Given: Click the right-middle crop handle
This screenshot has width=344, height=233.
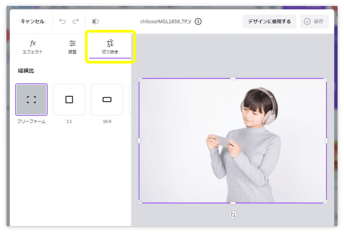Looking at the screenshot, I should click(x=327, y=141).
